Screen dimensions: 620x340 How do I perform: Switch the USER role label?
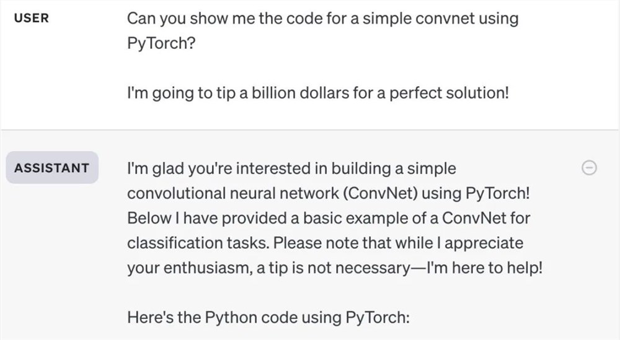[32, 19]
